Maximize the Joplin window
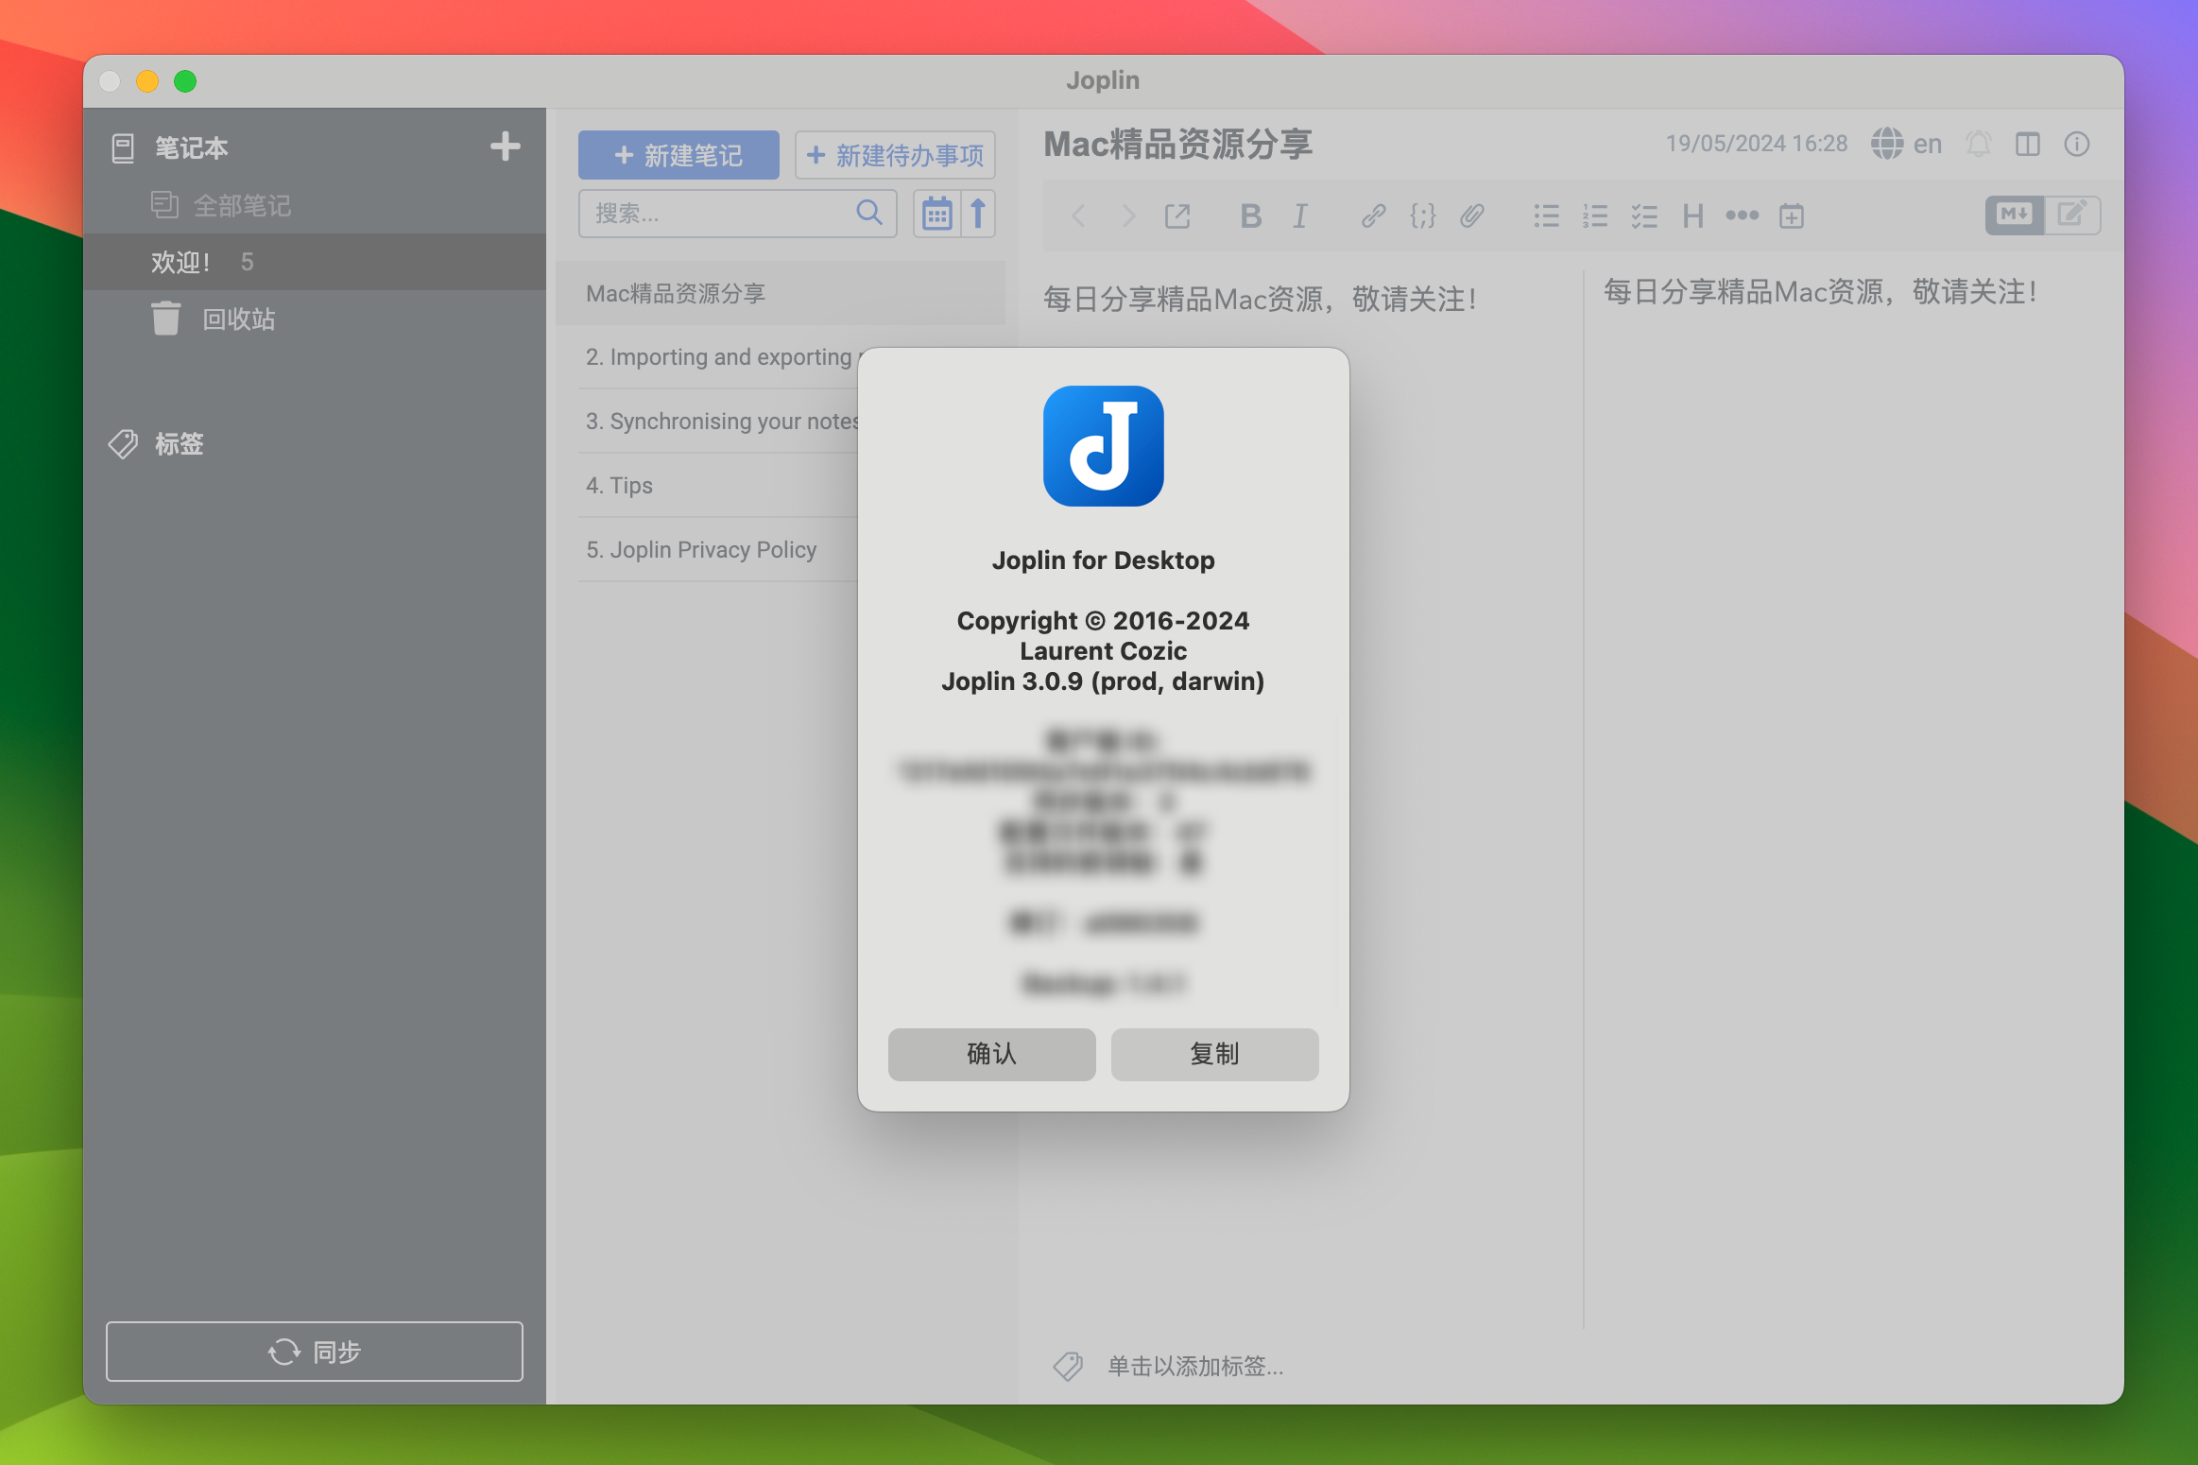Image resolution: width=2198 pixels, height=1465 pixels. click(185, 81)
